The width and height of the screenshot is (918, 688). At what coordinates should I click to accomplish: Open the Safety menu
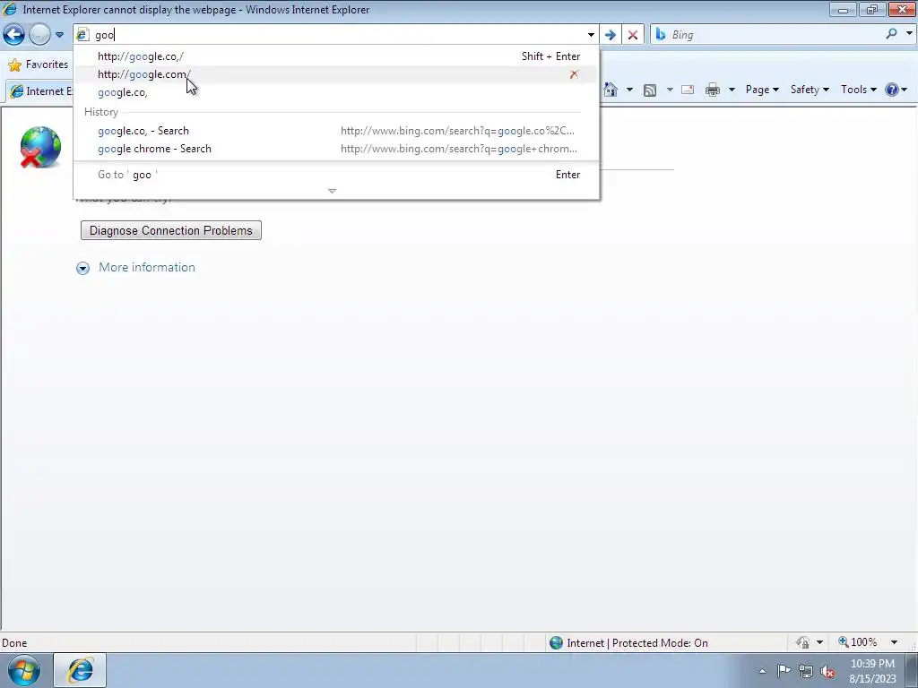(x=810, y=90)
